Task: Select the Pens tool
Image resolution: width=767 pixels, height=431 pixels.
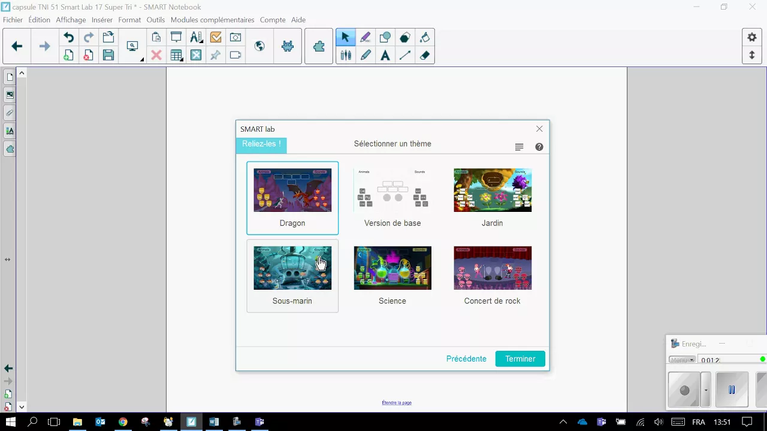Action: [346, 55]
